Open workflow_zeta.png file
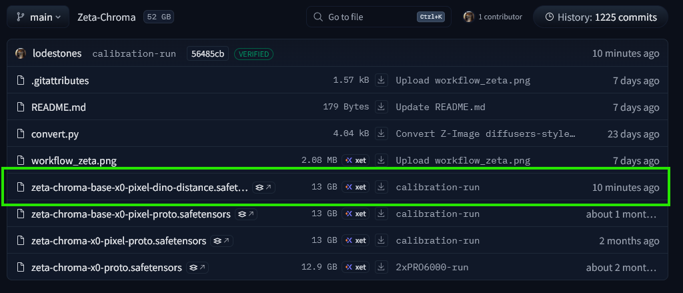Viewport: 683px width, 293px height. tap(74, 160)
